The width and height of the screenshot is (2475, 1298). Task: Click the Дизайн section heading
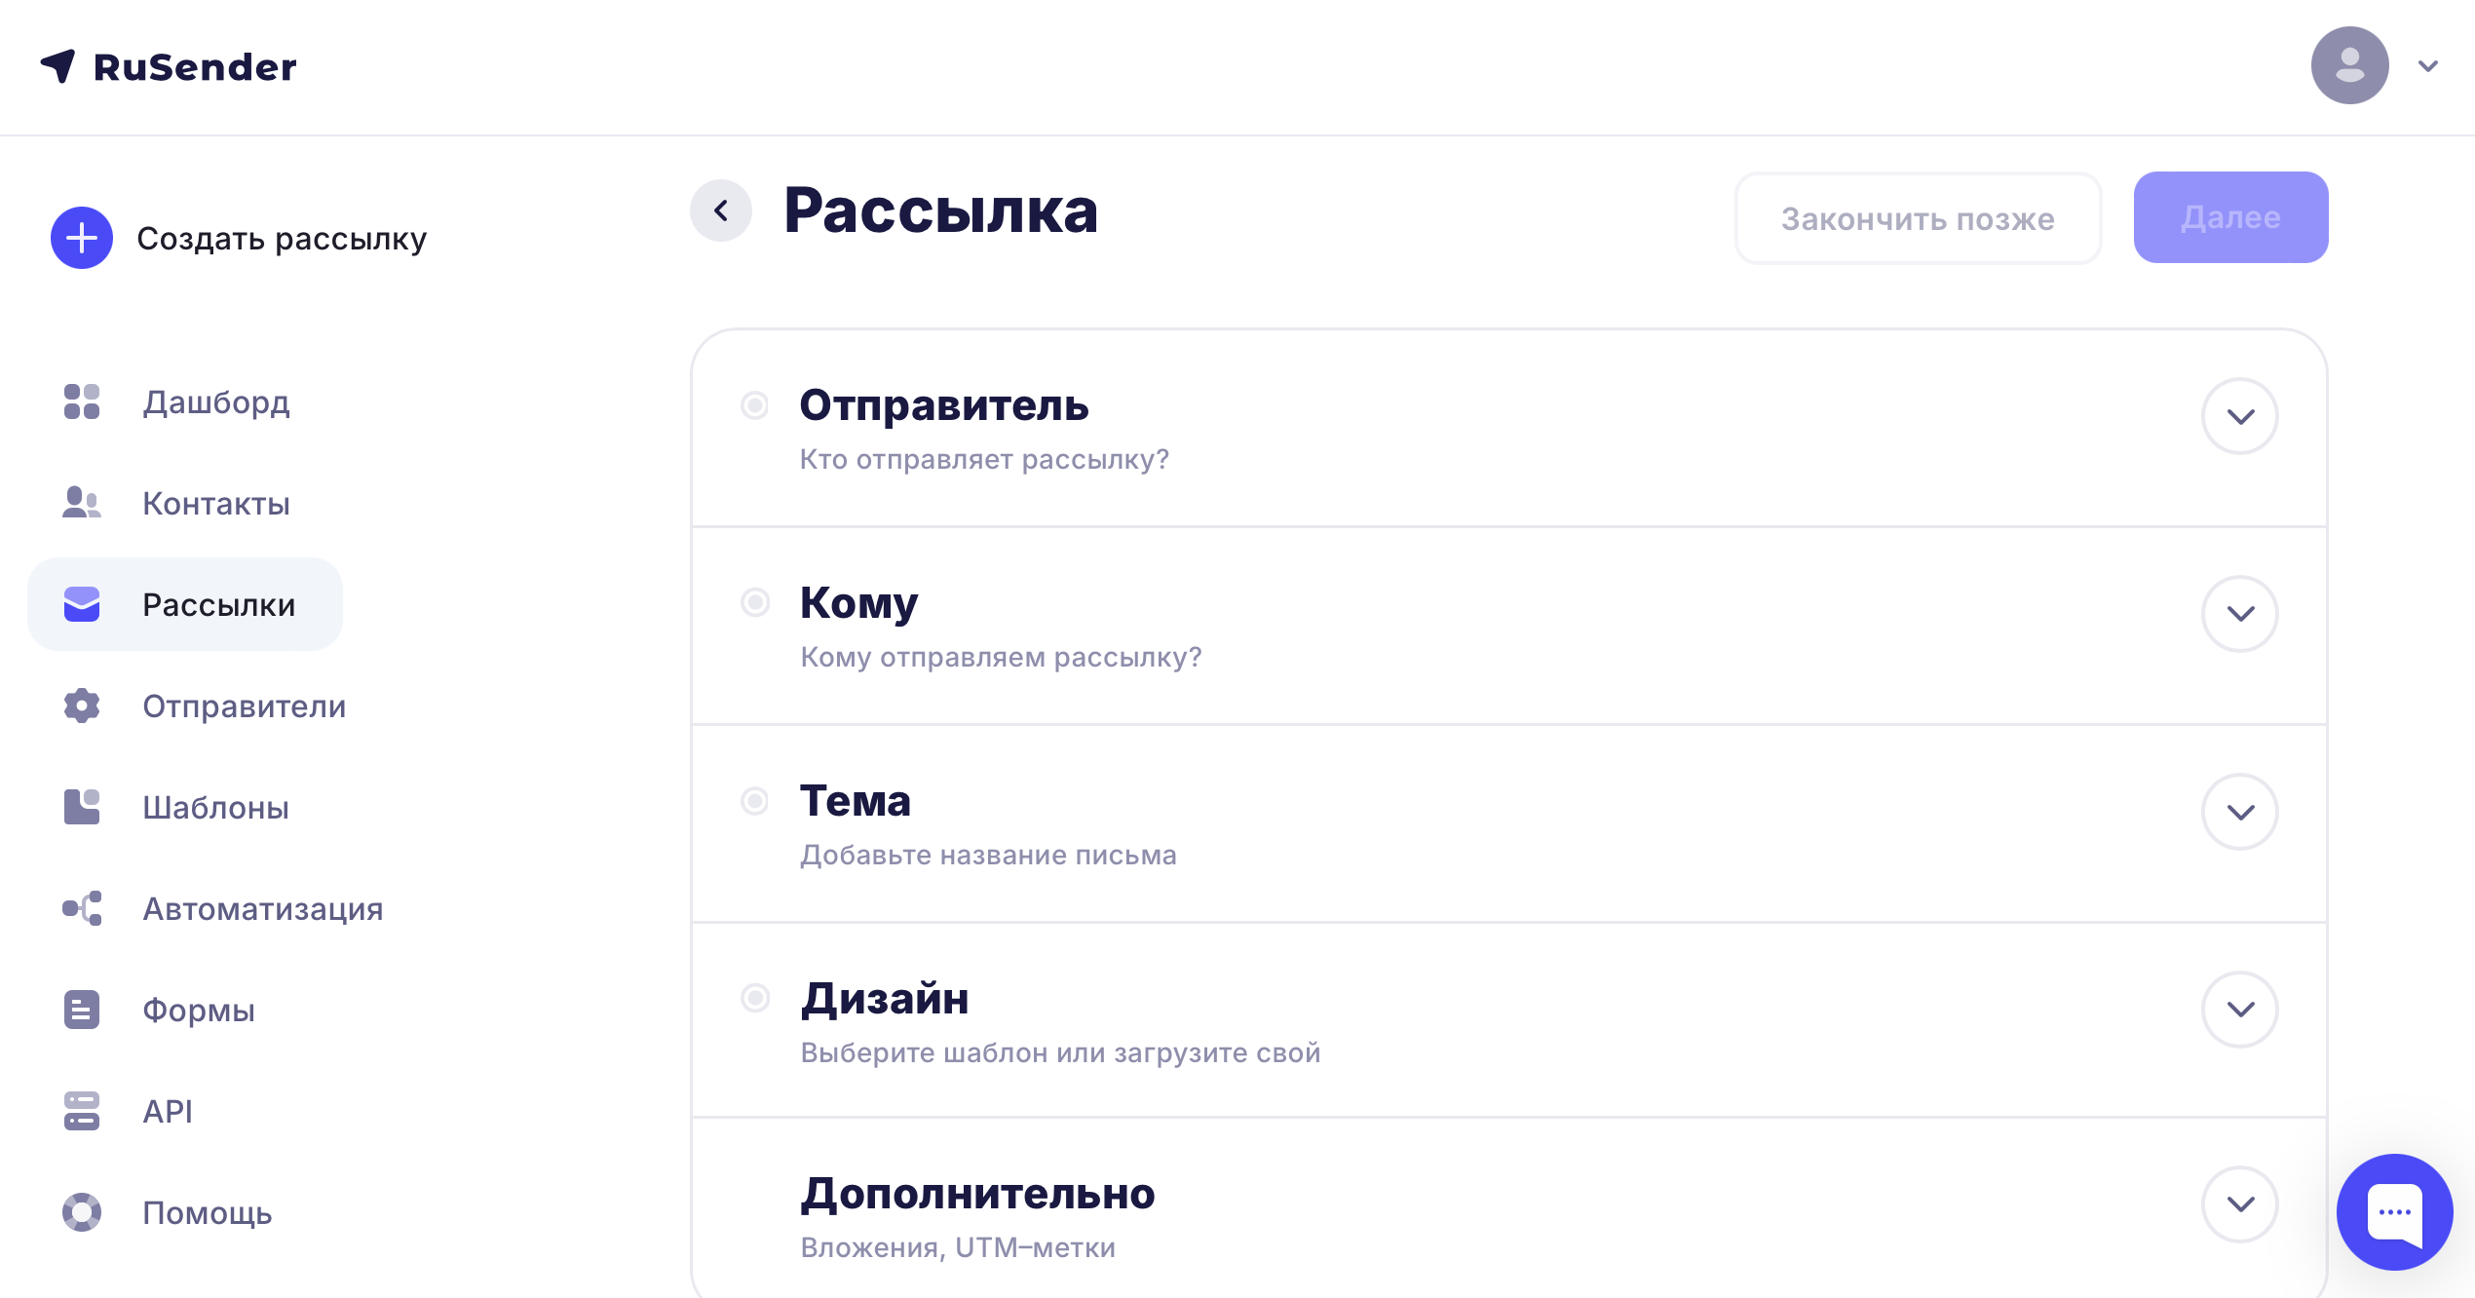(x=885, y=999)
